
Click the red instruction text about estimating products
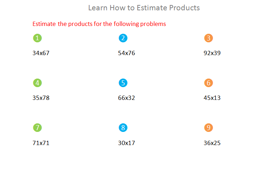pos(99,24)
